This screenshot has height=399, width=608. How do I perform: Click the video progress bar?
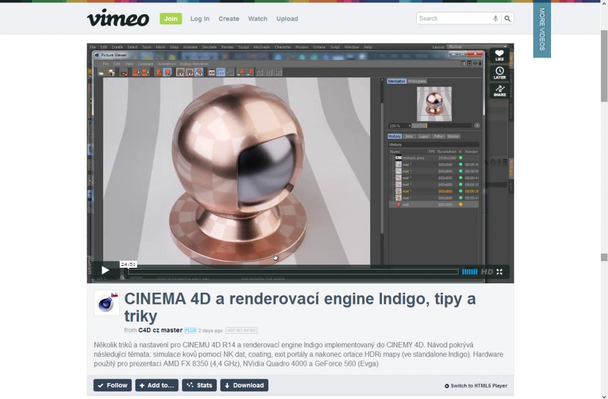293,272
